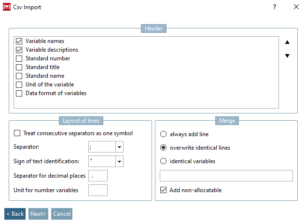Click the text field below identical variables

pos(226,176)
